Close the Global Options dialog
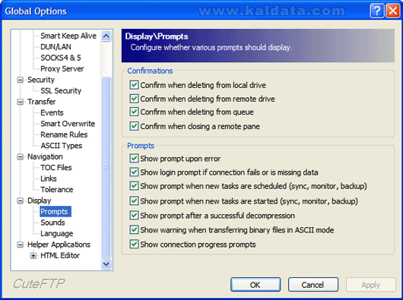 point(393,11)
